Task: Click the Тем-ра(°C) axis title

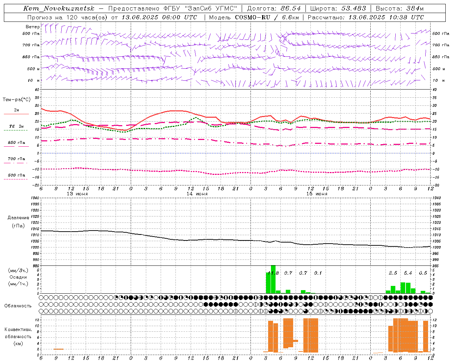Action: (17, 100)
